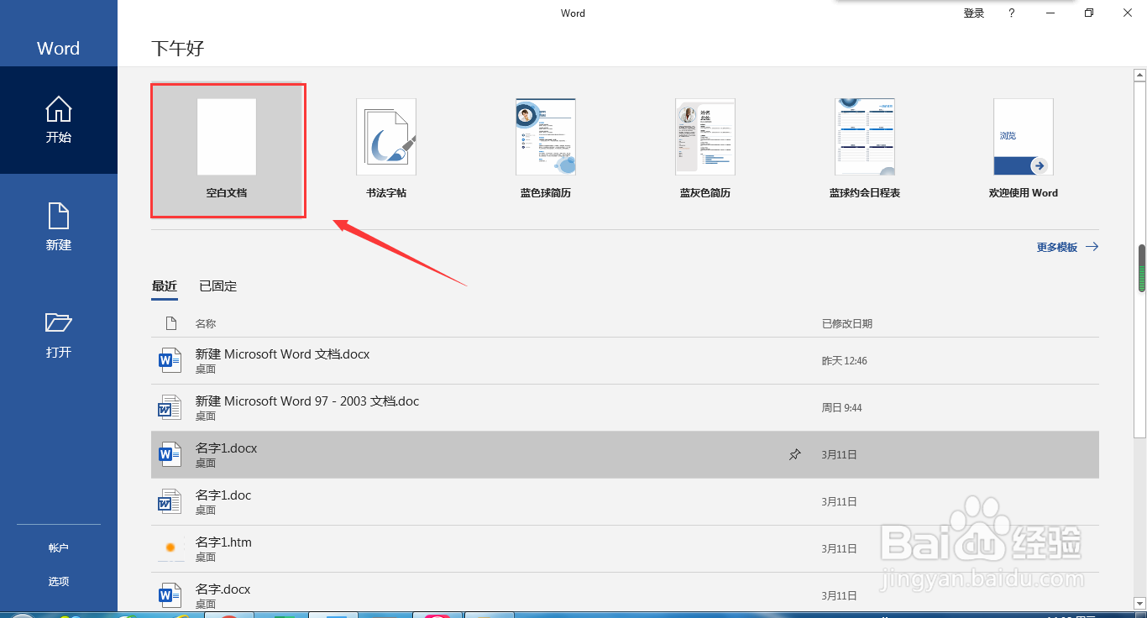Open Help with the question mark
This screenshot has width=1147, height=618.
(1012, 13)
